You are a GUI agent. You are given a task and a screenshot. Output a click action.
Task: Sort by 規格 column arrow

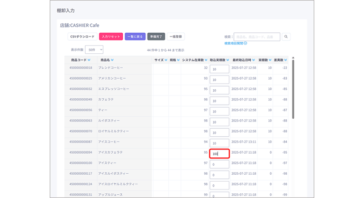tap(178, 60)
